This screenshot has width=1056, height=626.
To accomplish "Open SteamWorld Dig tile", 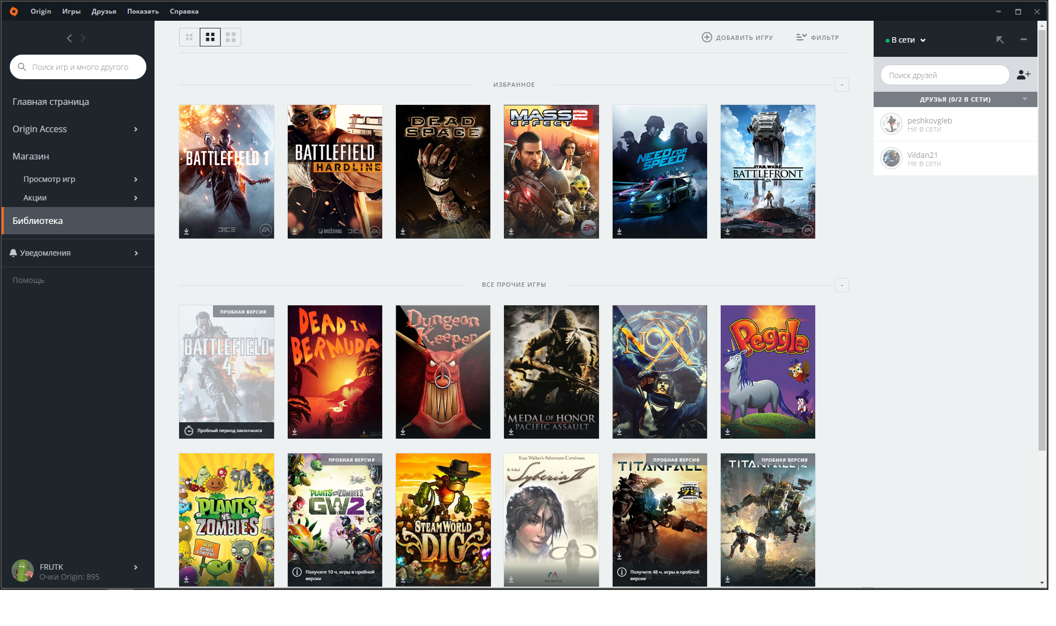I will 443,520.
